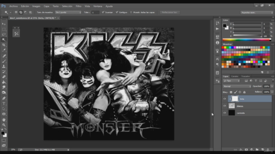Open the Tipo layer filter dropdown
The width and height of the screenshot is (275, 154).
click(231, 81)
